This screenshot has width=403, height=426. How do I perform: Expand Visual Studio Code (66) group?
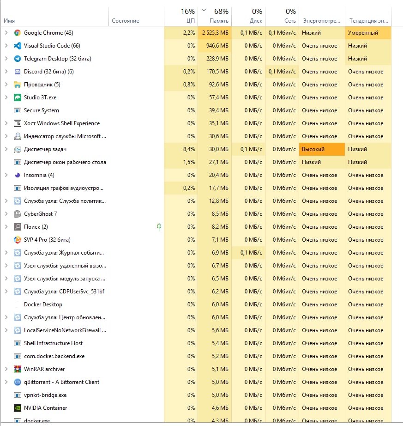tap(6, 46)
